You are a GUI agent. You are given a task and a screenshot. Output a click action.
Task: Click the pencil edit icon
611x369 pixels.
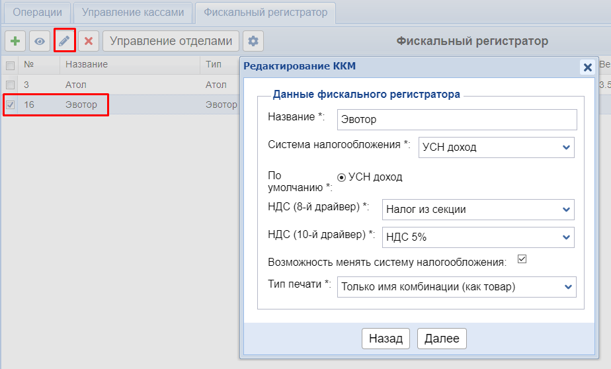[64, 41]
